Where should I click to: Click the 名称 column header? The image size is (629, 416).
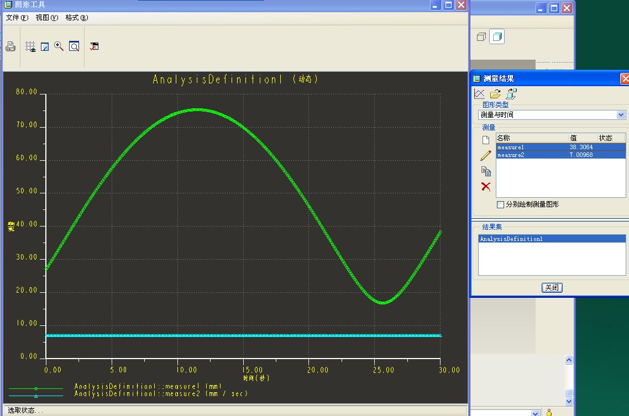(532, 138)
